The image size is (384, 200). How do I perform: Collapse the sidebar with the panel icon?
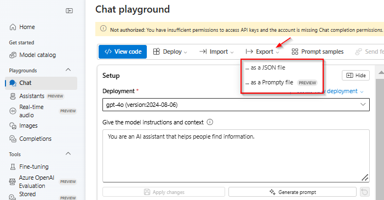tap(70, 11)
